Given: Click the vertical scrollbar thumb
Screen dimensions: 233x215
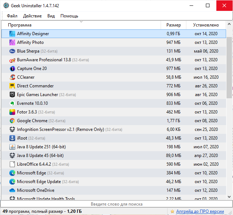Looking at the screenshot, I should point(229,67).
